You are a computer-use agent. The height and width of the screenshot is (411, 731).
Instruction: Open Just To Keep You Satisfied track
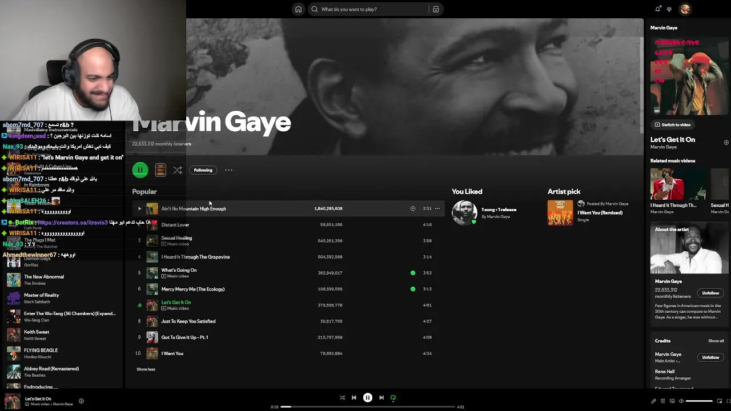click(x=188, y=321)
